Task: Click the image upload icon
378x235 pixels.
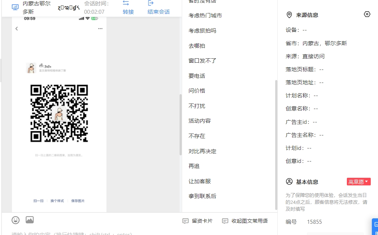Action: (x=30, y=220)
